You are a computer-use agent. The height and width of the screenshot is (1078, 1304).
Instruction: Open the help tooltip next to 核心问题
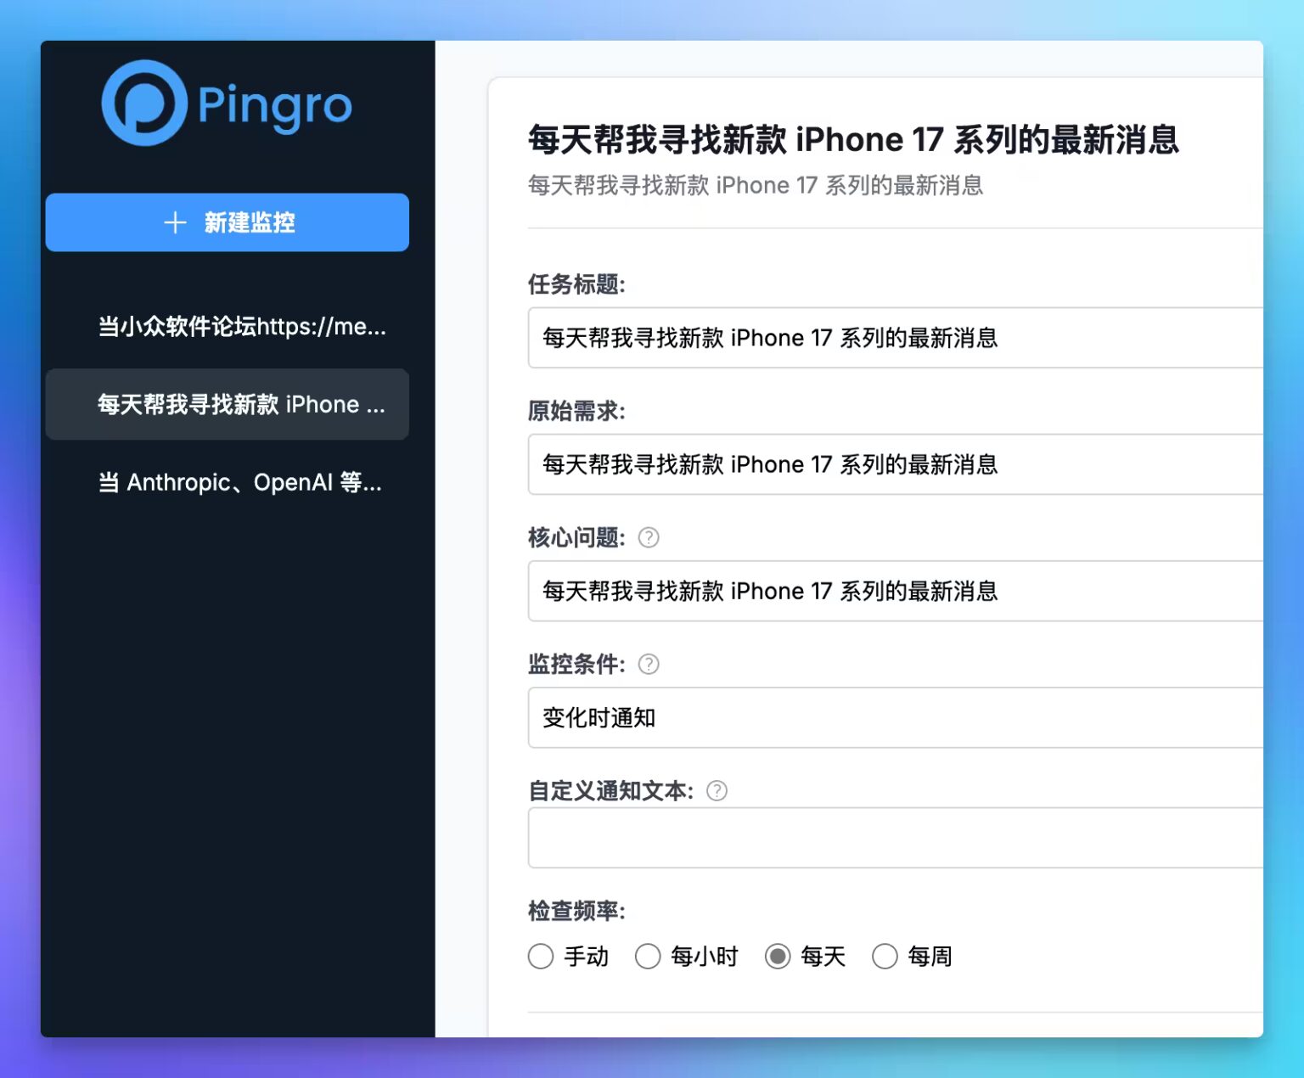coord(648,537)
